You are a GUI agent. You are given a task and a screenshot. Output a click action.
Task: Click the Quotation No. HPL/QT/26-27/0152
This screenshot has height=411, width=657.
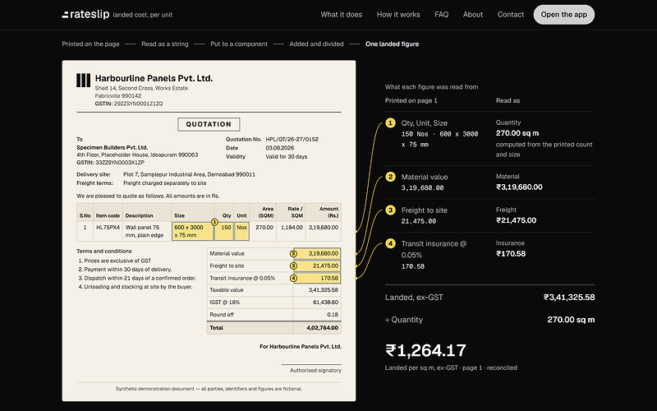[x=292, y=139]
